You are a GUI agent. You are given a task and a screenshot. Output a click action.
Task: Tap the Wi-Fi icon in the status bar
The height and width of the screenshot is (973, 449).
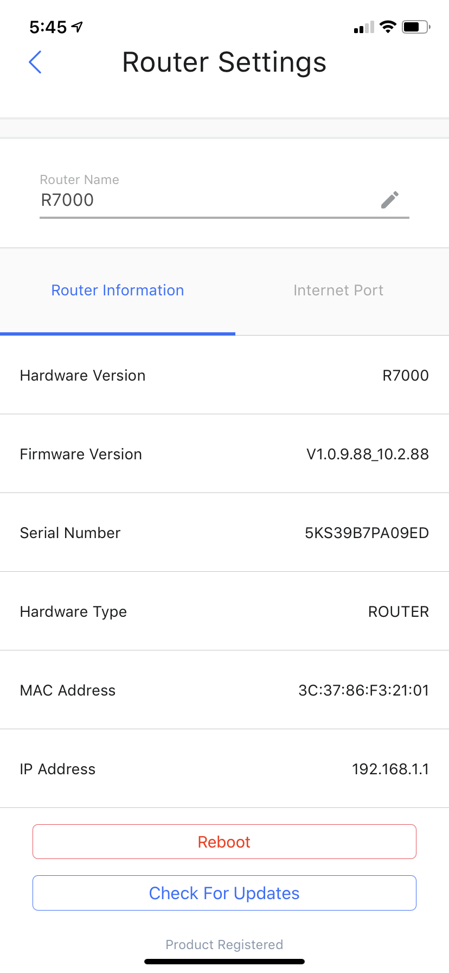(387, 26)
